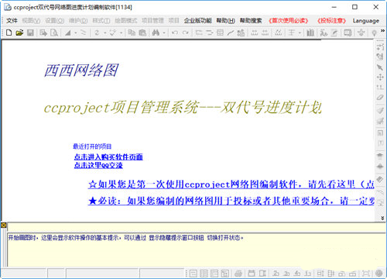
Task: Open the ☆ first-time user guidance link
Action: (231, 184)
